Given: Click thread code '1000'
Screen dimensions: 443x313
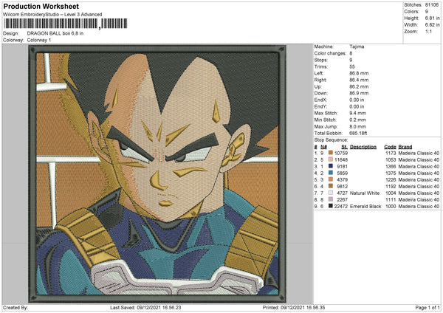Looking at the screenshot, I should 391,207.
